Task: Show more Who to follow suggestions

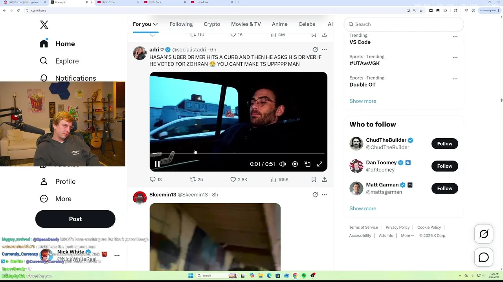Action: (363, 208)
